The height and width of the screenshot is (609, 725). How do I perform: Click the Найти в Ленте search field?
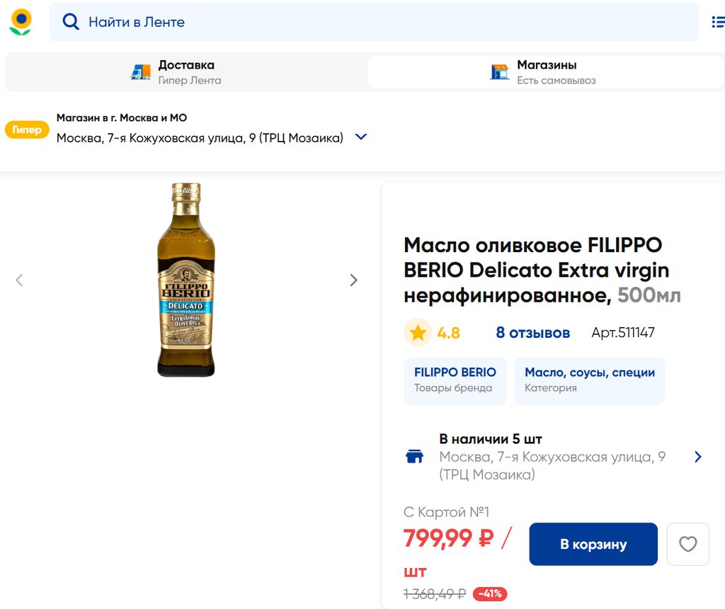click(382, 22)
